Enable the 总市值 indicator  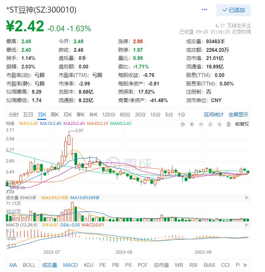[161, 265]
